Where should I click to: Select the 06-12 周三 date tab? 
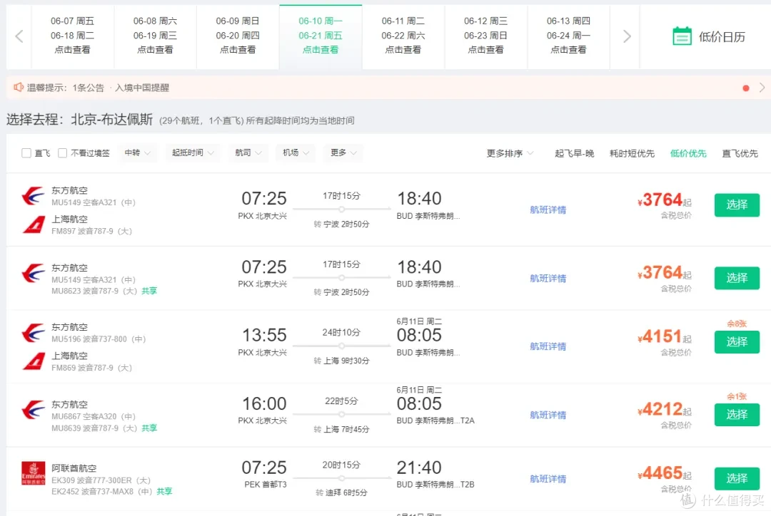click(x=486, y=36)
